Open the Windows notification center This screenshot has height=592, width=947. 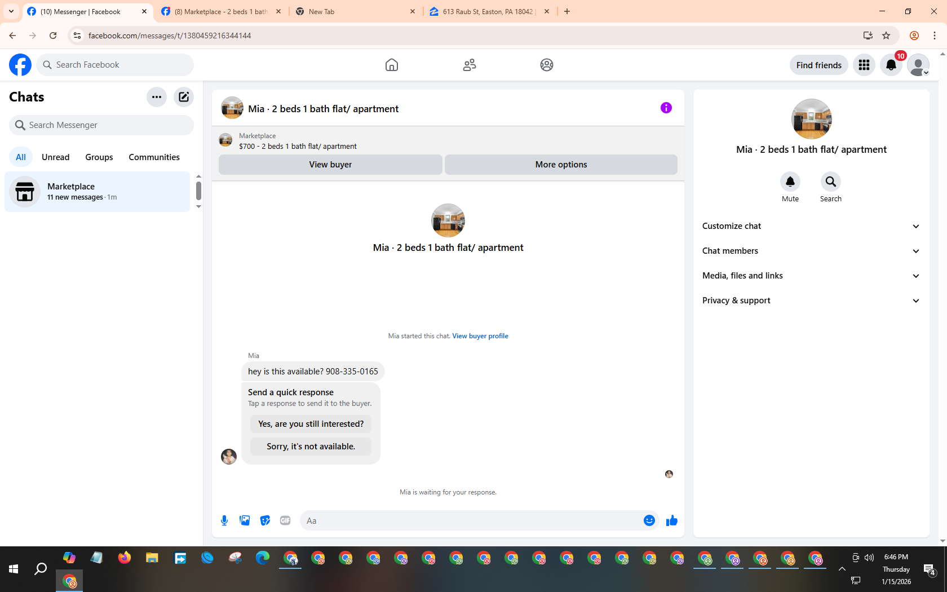tap(930, 569)
